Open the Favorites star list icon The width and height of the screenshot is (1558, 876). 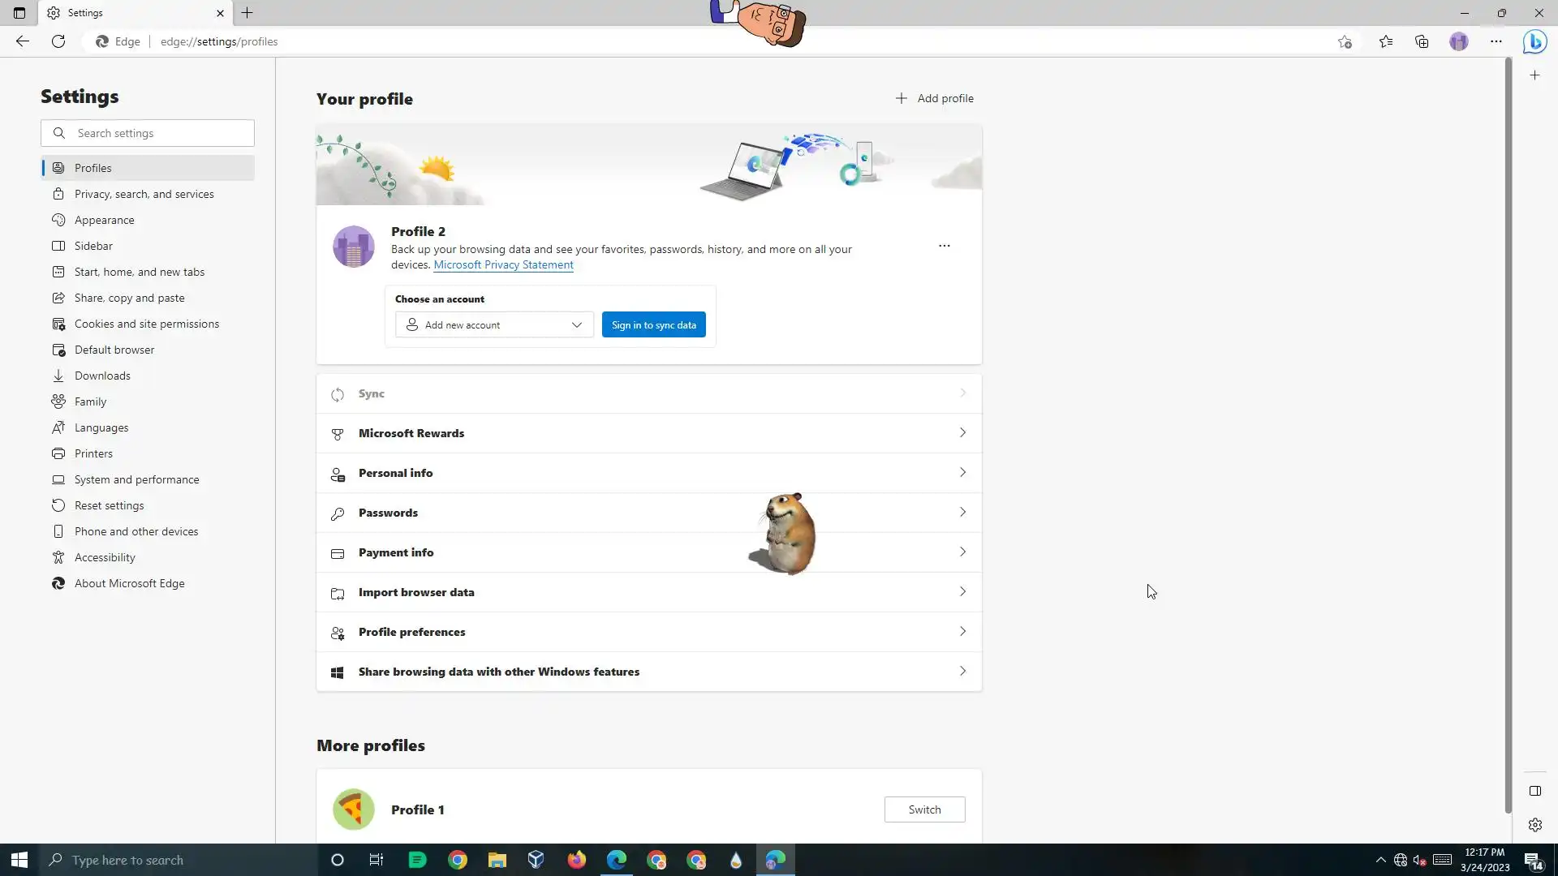(1386, 41)
